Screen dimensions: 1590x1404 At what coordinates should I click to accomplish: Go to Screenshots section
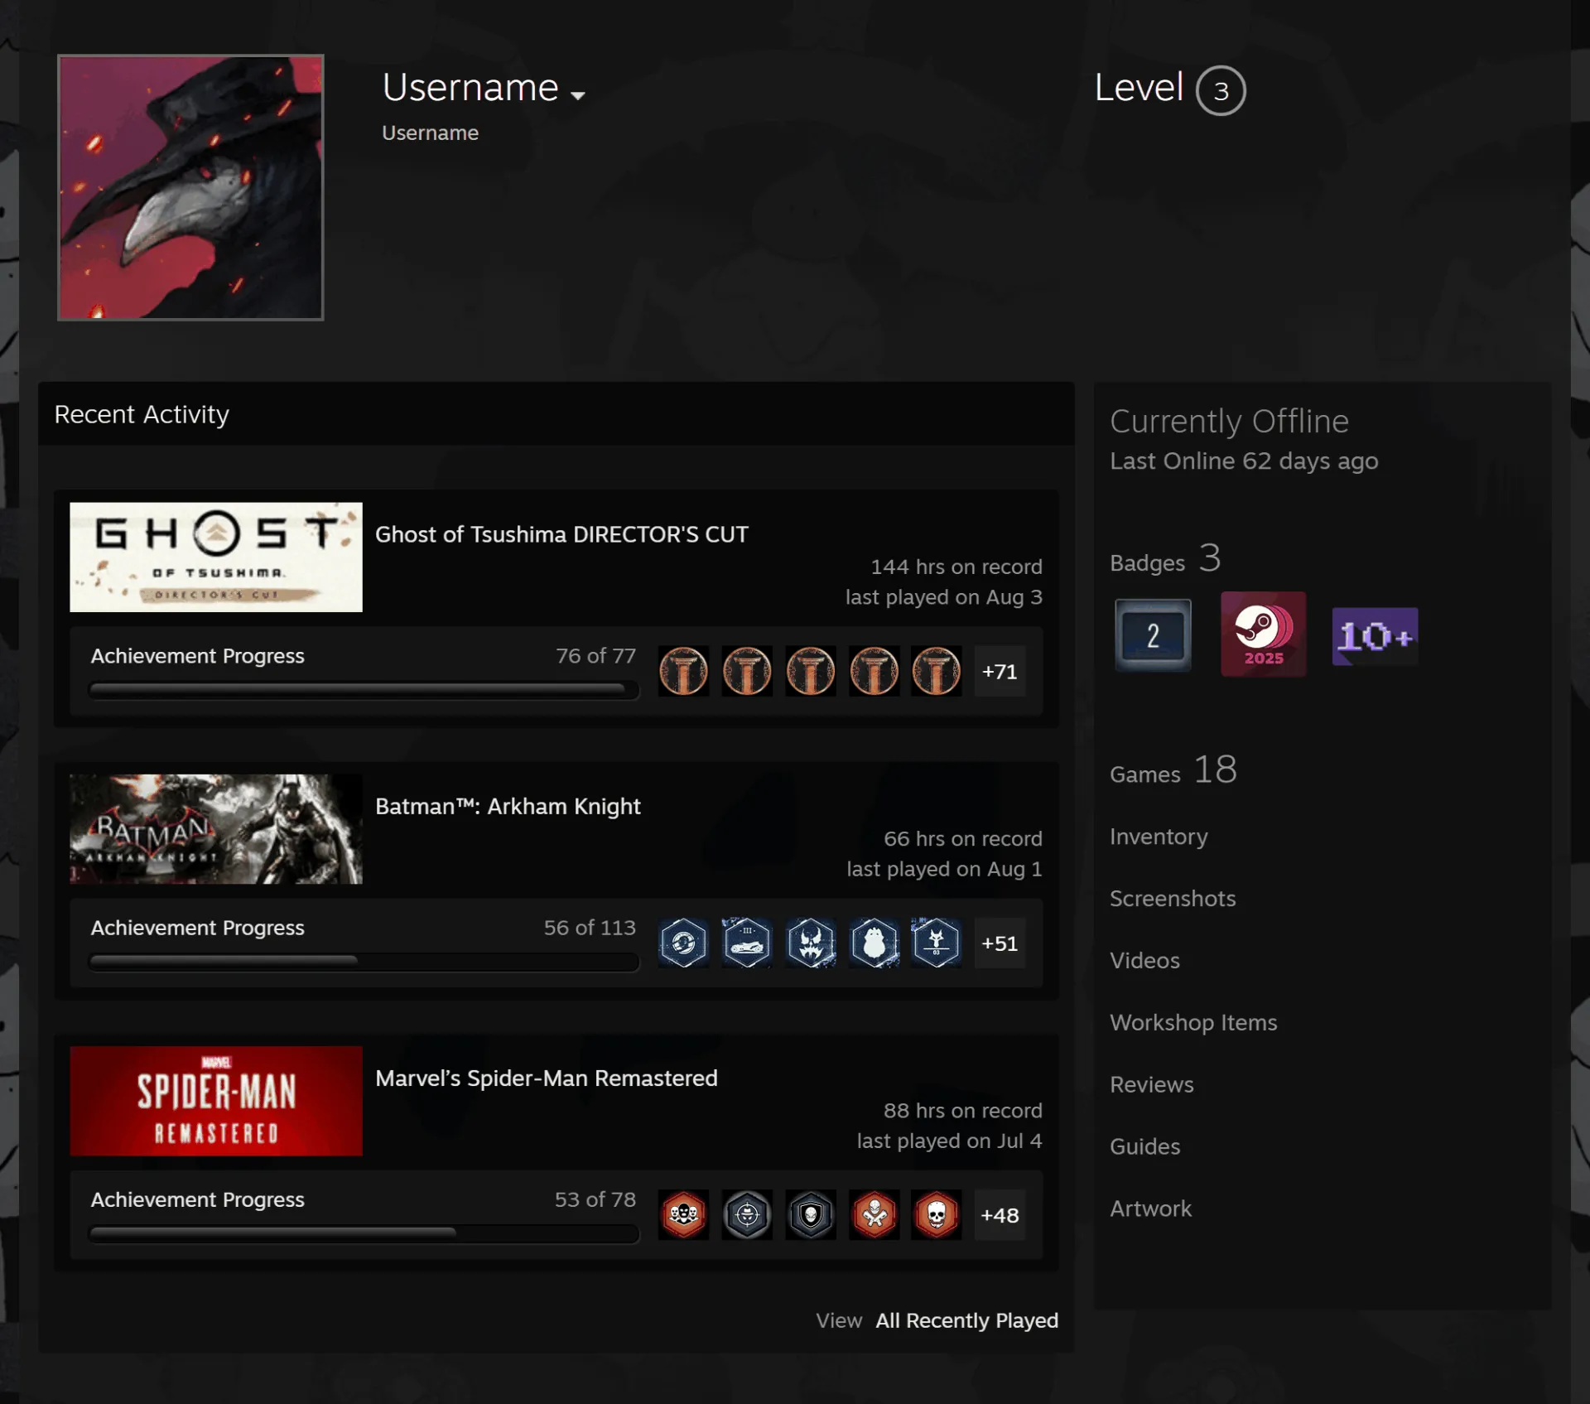[1173, 899]
